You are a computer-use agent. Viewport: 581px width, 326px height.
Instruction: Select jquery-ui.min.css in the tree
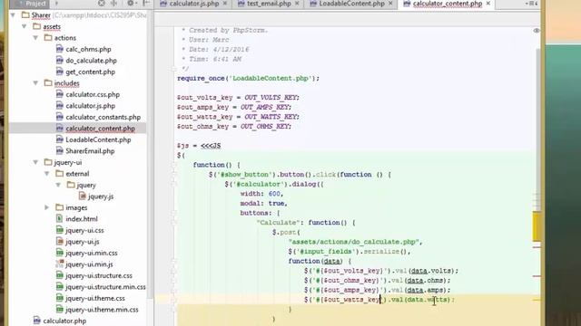coord(92,253)
